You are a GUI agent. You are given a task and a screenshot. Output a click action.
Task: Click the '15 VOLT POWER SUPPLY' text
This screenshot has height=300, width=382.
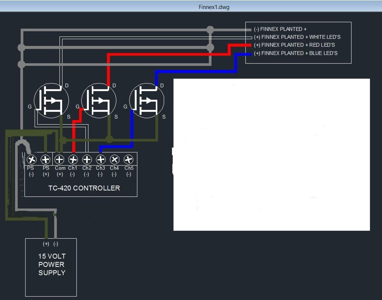(x=52, y=264)
